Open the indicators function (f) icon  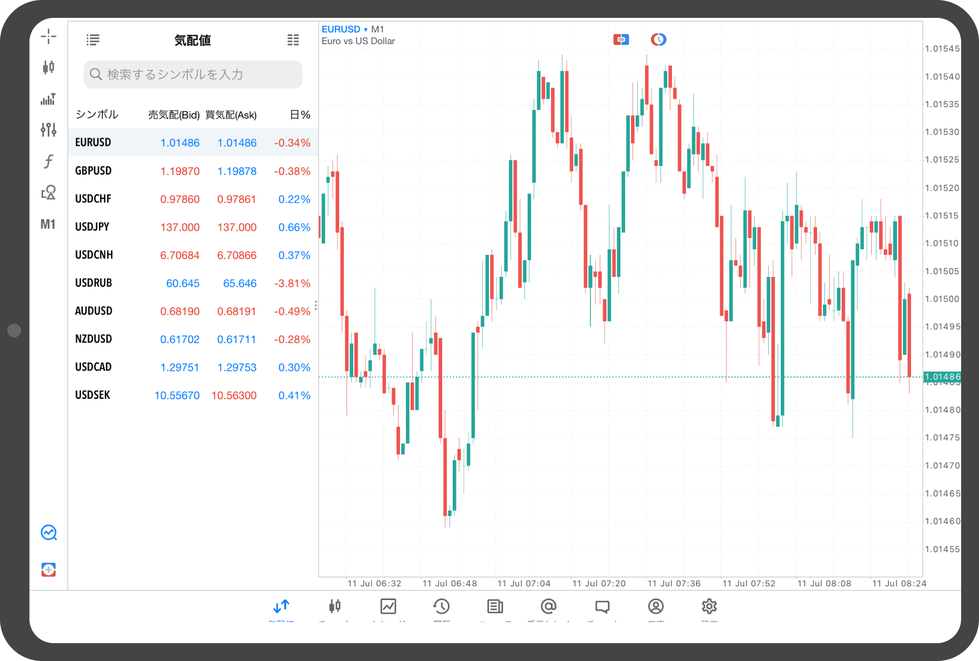pos(48,161)
